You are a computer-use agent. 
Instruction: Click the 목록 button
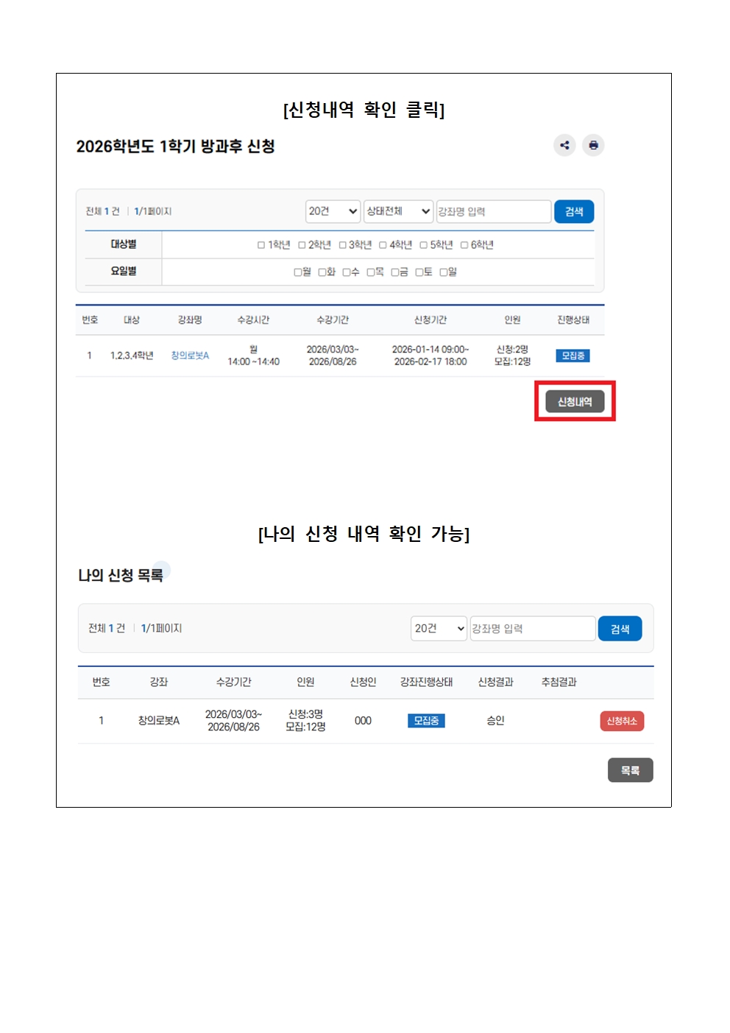[630, 770]
